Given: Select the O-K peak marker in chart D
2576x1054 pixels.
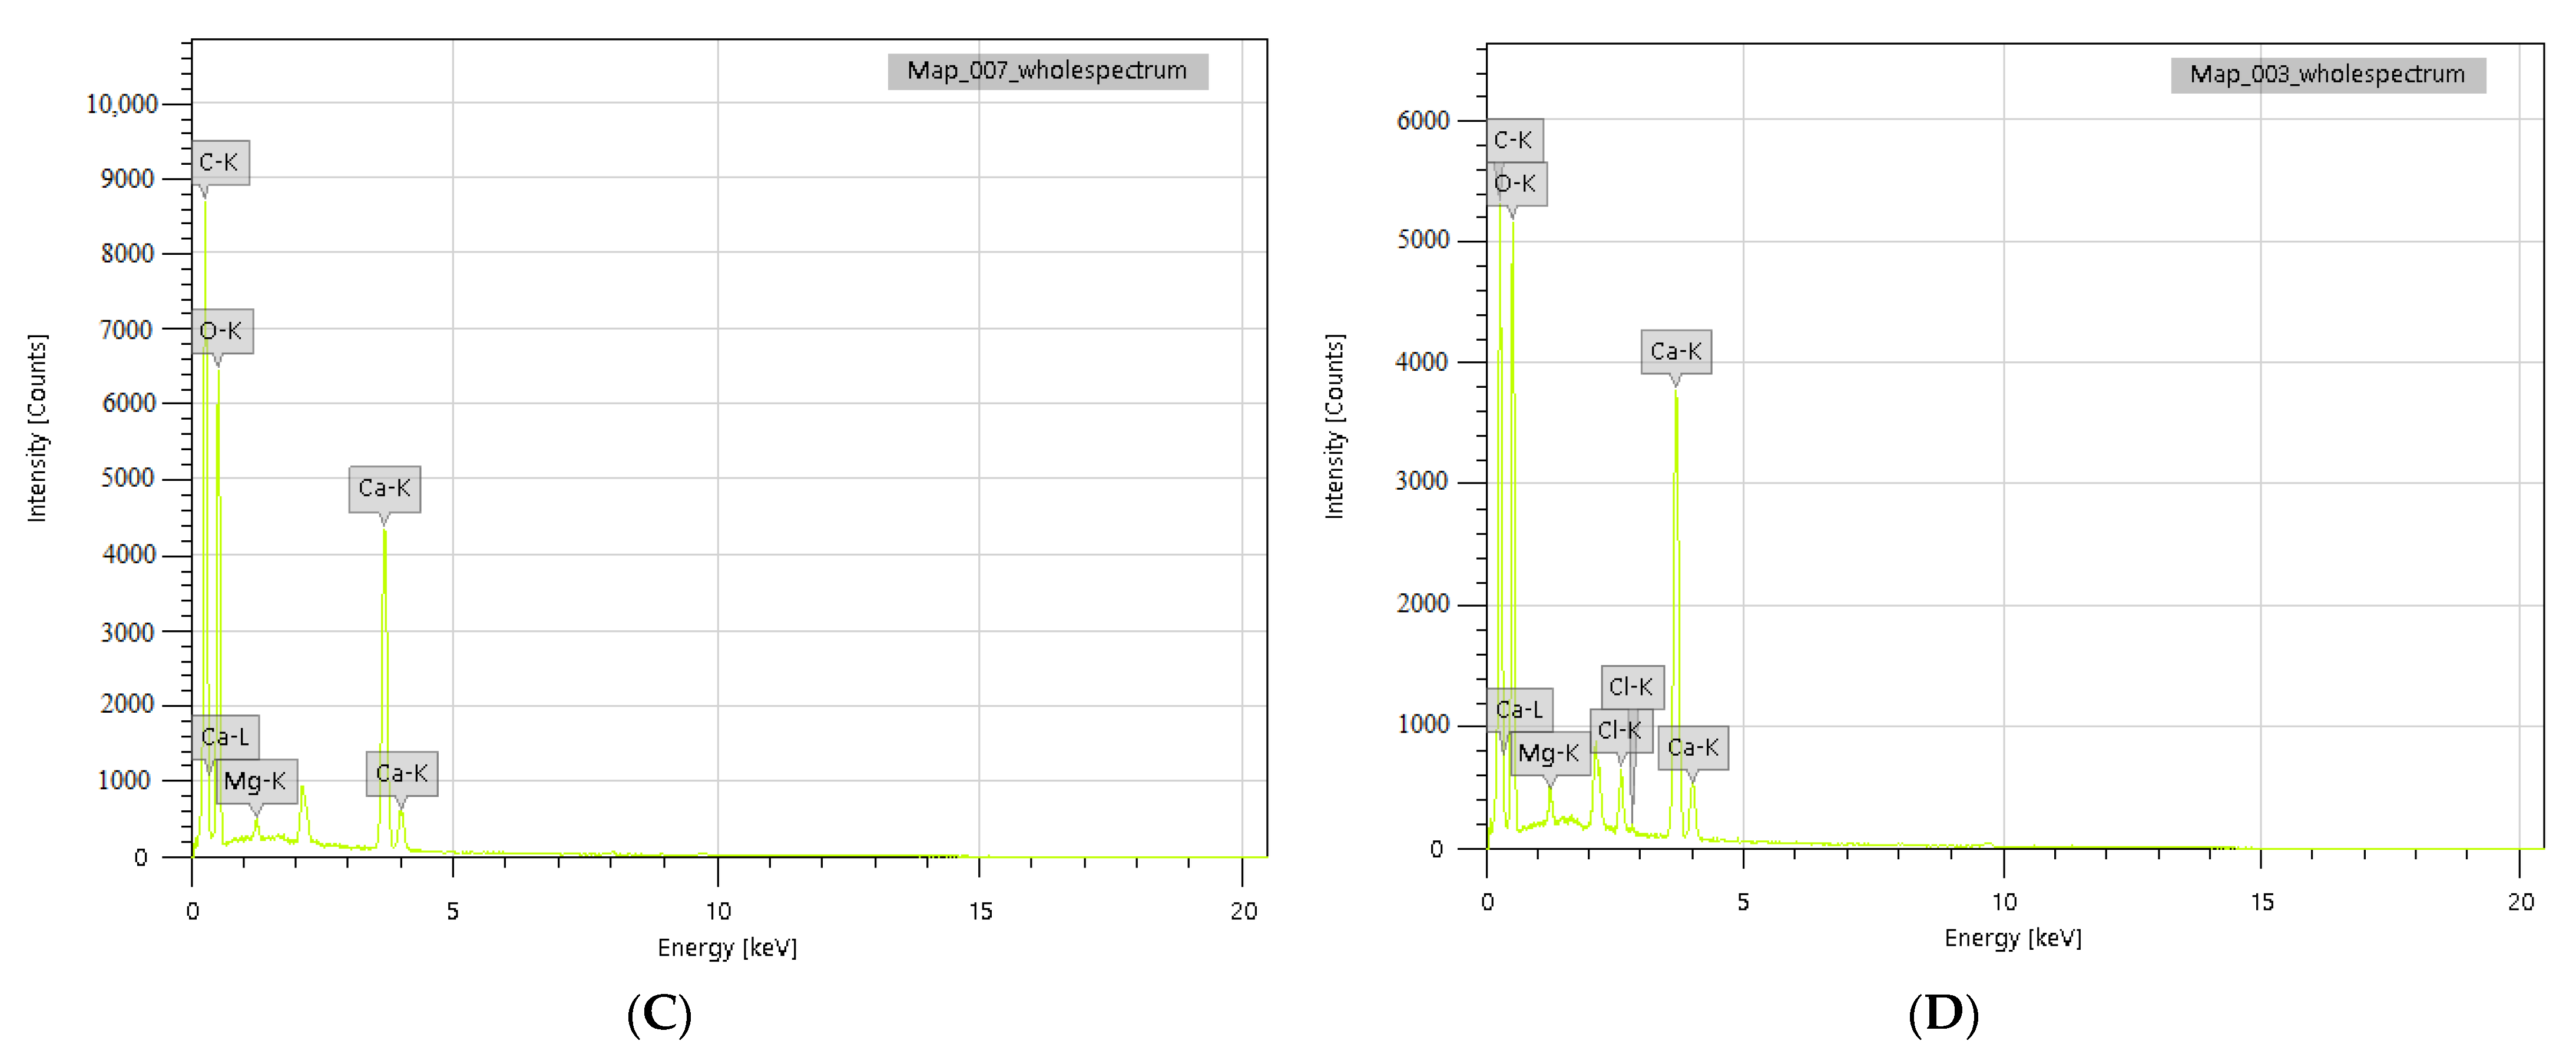Looking at the screenshot, I should pyautogui.click(x=1516, y=184).
